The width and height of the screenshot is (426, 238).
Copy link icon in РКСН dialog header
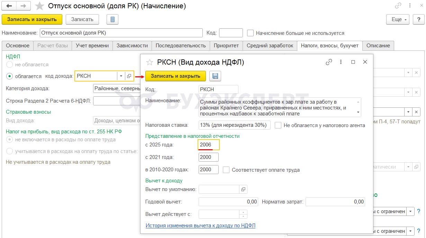(329, 62)
